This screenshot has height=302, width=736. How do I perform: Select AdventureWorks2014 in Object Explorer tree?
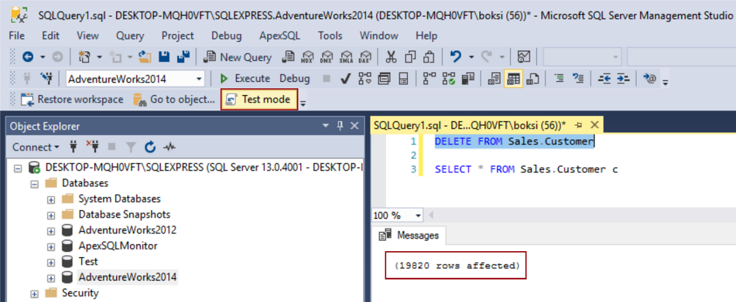tap(127, 277)
